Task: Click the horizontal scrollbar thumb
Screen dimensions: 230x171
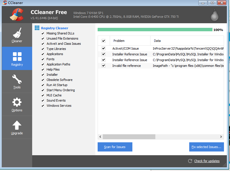Action: pos(129,137)
